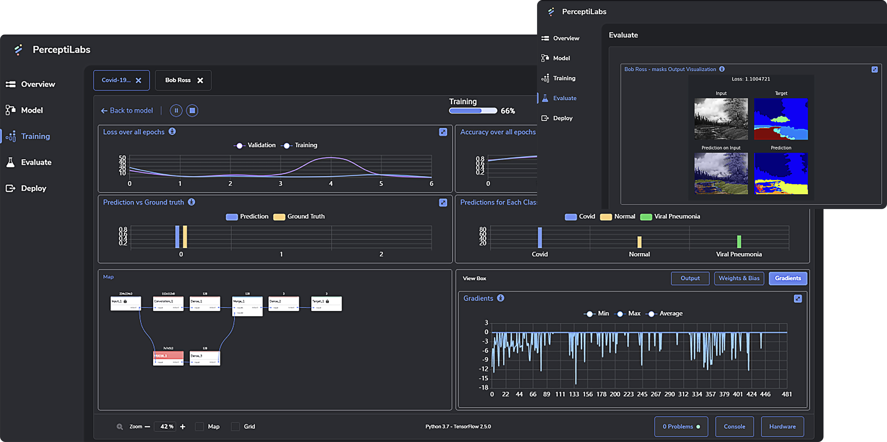Screen dimensions: 887x442
Task: Open the Hardware panel
Action: click(x=782, y=426)
